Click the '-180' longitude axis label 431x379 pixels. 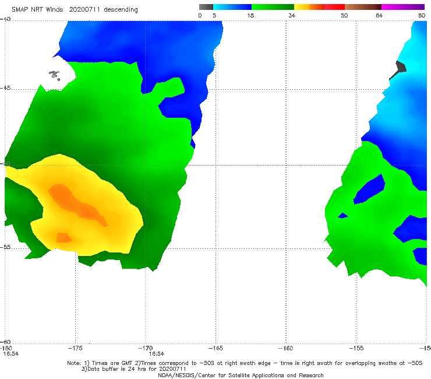point(6,348)
